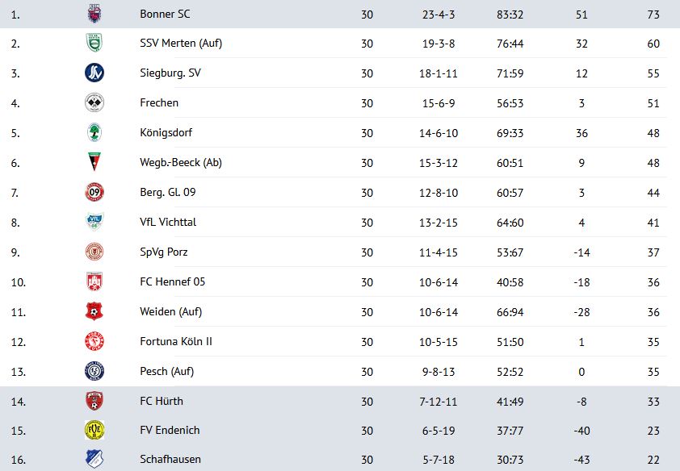Screen dimensions: 680x471
Task: Click the Schafhausen blue-white emblem
Action: (x=94, y=459)
